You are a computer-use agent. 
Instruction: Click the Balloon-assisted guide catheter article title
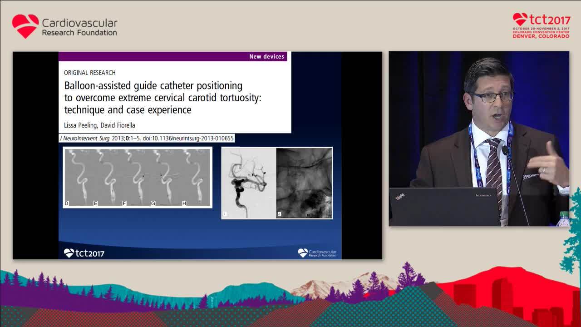(162, 98)
